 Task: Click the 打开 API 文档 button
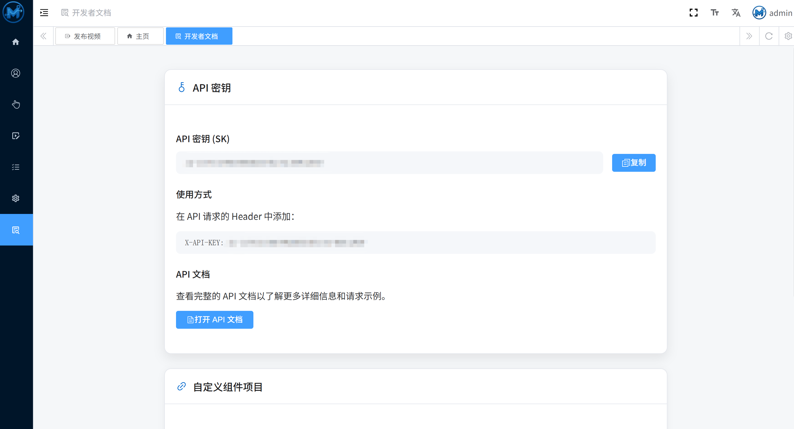pos(215,320)
